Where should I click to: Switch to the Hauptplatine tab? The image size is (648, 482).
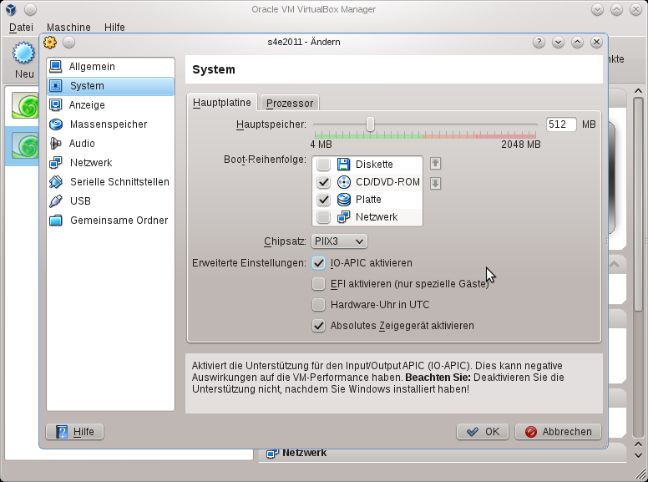[222, 103]
